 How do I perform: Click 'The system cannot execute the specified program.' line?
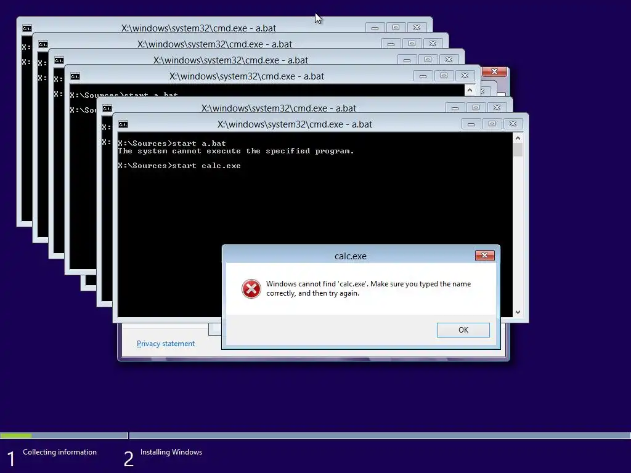(x=236, y=152)
